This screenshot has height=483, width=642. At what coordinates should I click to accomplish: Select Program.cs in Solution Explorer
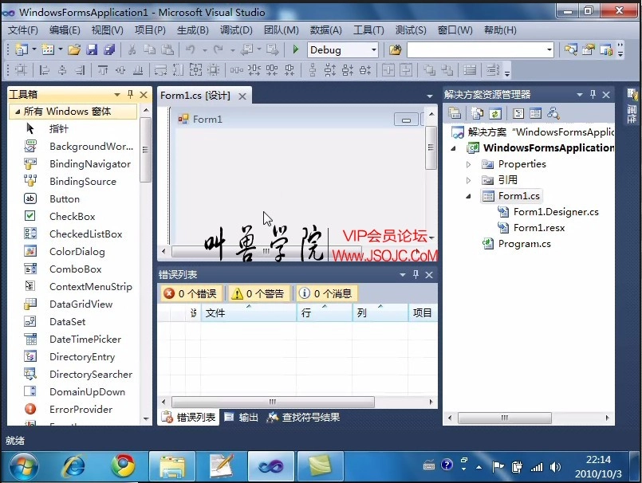point(524,244)
